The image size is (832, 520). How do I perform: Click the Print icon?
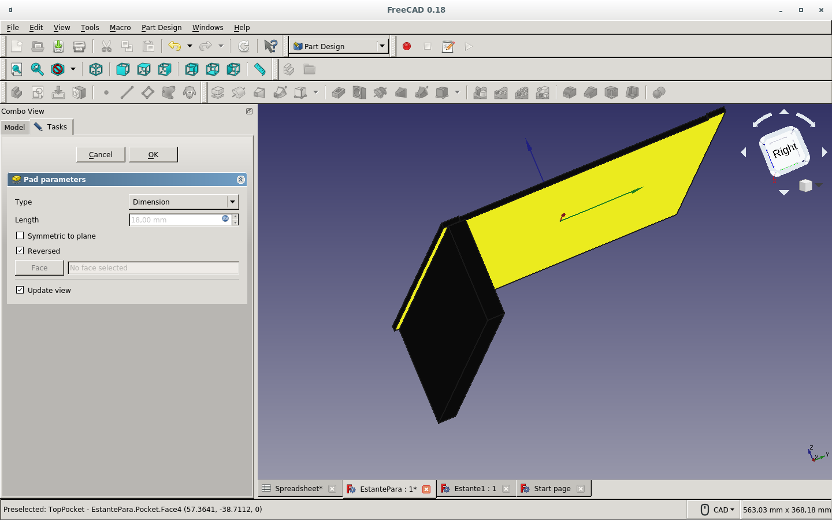pyautogui.click(x=79, y=46)
